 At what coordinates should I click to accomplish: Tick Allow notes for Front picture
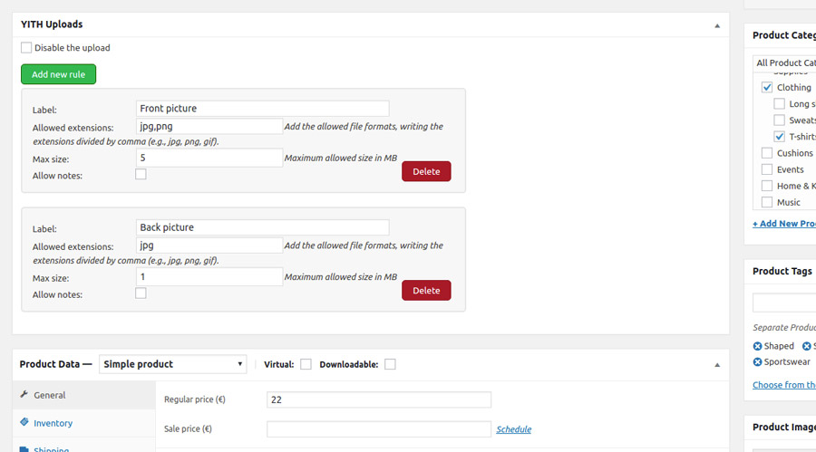[141, 174]
